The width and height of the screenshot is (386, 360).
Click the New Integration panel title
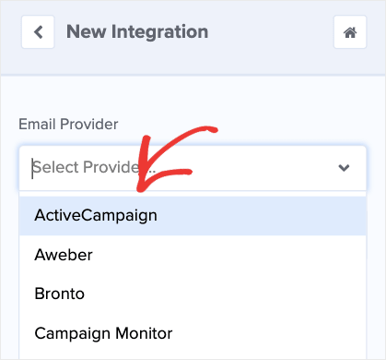pyautogui.click(x=137, y=32)
